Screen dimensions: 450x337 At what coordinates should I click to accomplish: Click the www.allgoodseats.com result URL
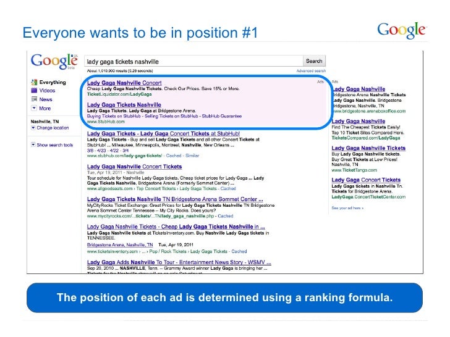(x=109, y=189)
